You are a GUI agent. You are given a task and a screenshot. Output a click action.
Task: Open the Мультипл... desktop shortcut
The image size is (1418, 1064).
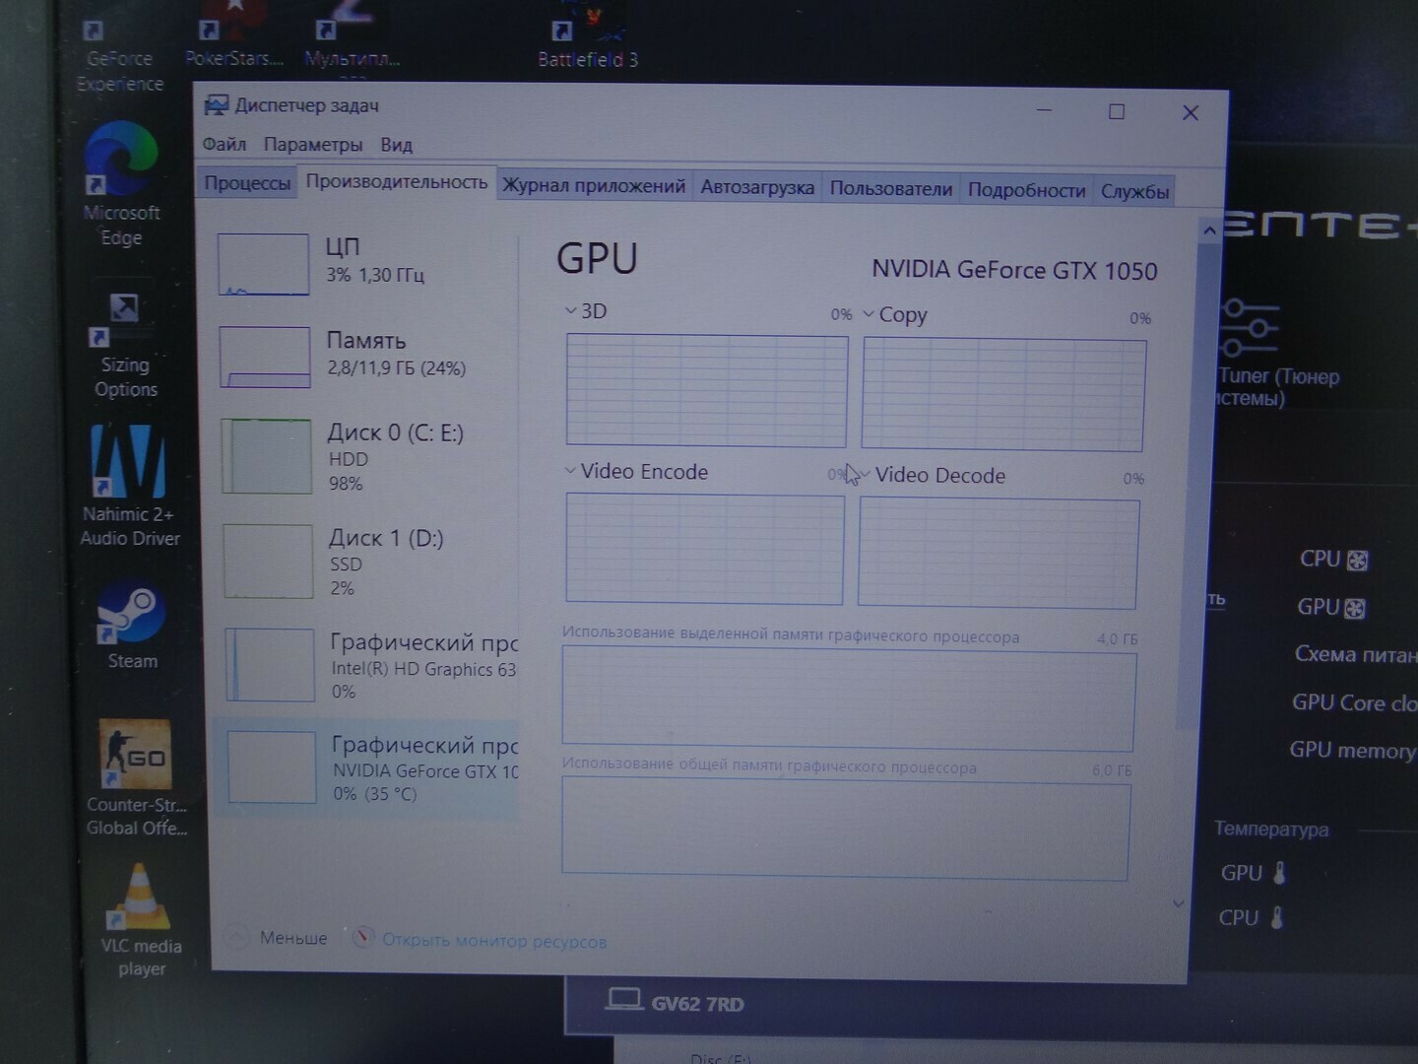352,39
